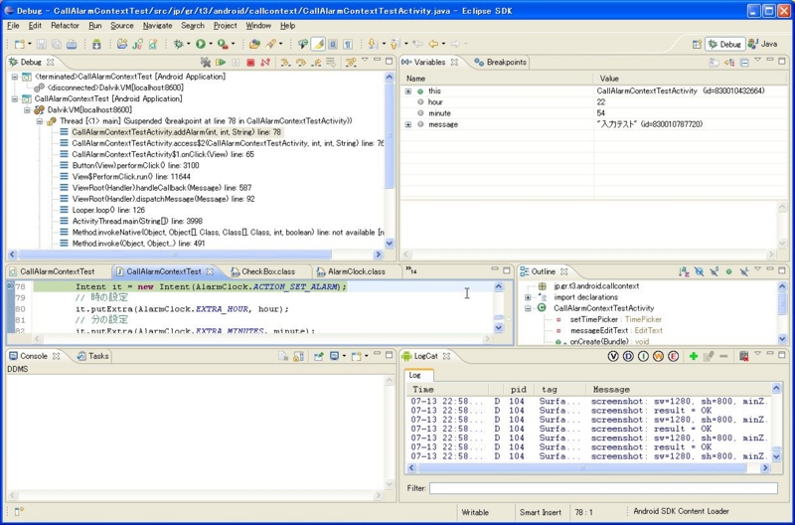Click the Sort alphabetically icon in Outline
Viewport: 795px width, 525px height.
pos(684,271)
